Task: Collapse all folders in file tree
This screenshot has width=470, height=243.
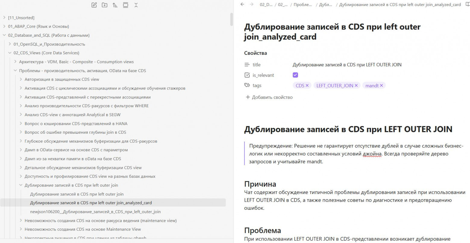Action: click(x=136, y=5)
